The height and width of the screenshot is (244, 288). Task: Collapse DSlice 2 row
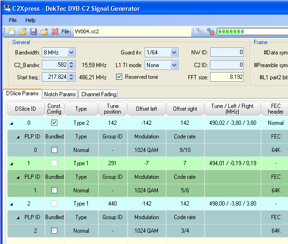(x=12, y=204)
